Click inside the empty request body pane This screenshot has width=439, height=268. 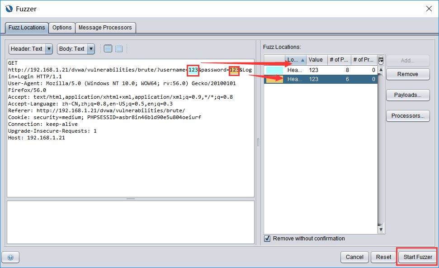point(130,222)
